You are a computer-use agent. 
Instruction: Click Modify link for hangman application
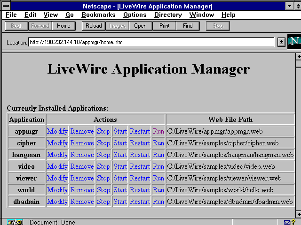click(x=57, y=155)
